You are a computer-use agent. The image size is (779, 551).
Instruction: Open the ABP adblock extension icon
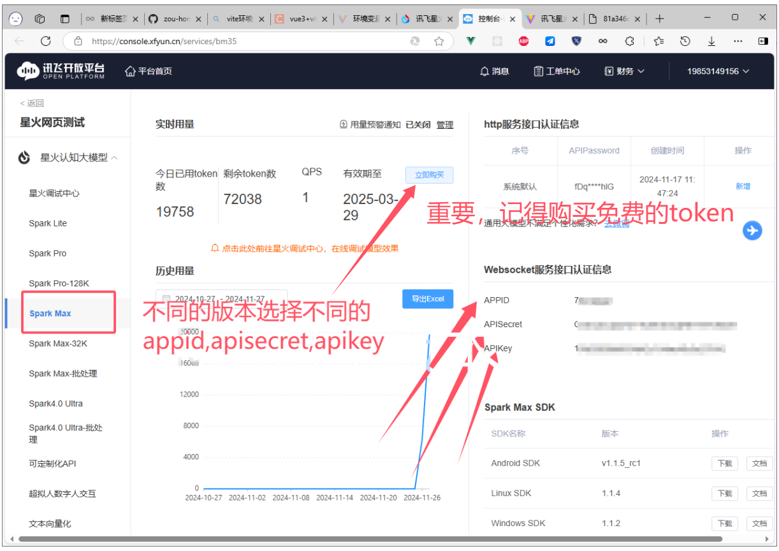(523, 41)
